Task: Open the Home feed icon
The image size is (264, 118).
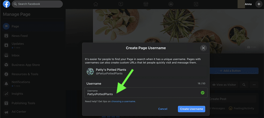Action: [x=96, y=4]
